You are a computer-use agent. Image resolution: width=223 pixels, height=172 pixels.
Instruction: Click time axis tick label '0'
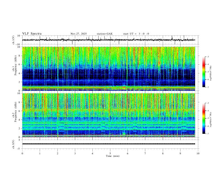[x=22, y=153]
